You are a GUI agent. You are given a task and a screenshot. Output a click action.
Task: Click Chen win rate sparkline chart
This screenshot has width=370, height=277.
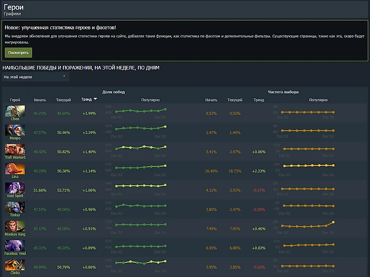tap(140, 111)
